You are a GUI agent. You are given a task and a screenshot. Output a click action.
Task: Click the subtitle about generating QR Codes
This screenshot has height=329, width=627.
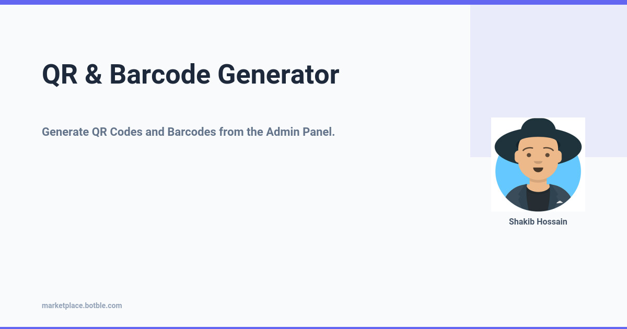[188, 132]
